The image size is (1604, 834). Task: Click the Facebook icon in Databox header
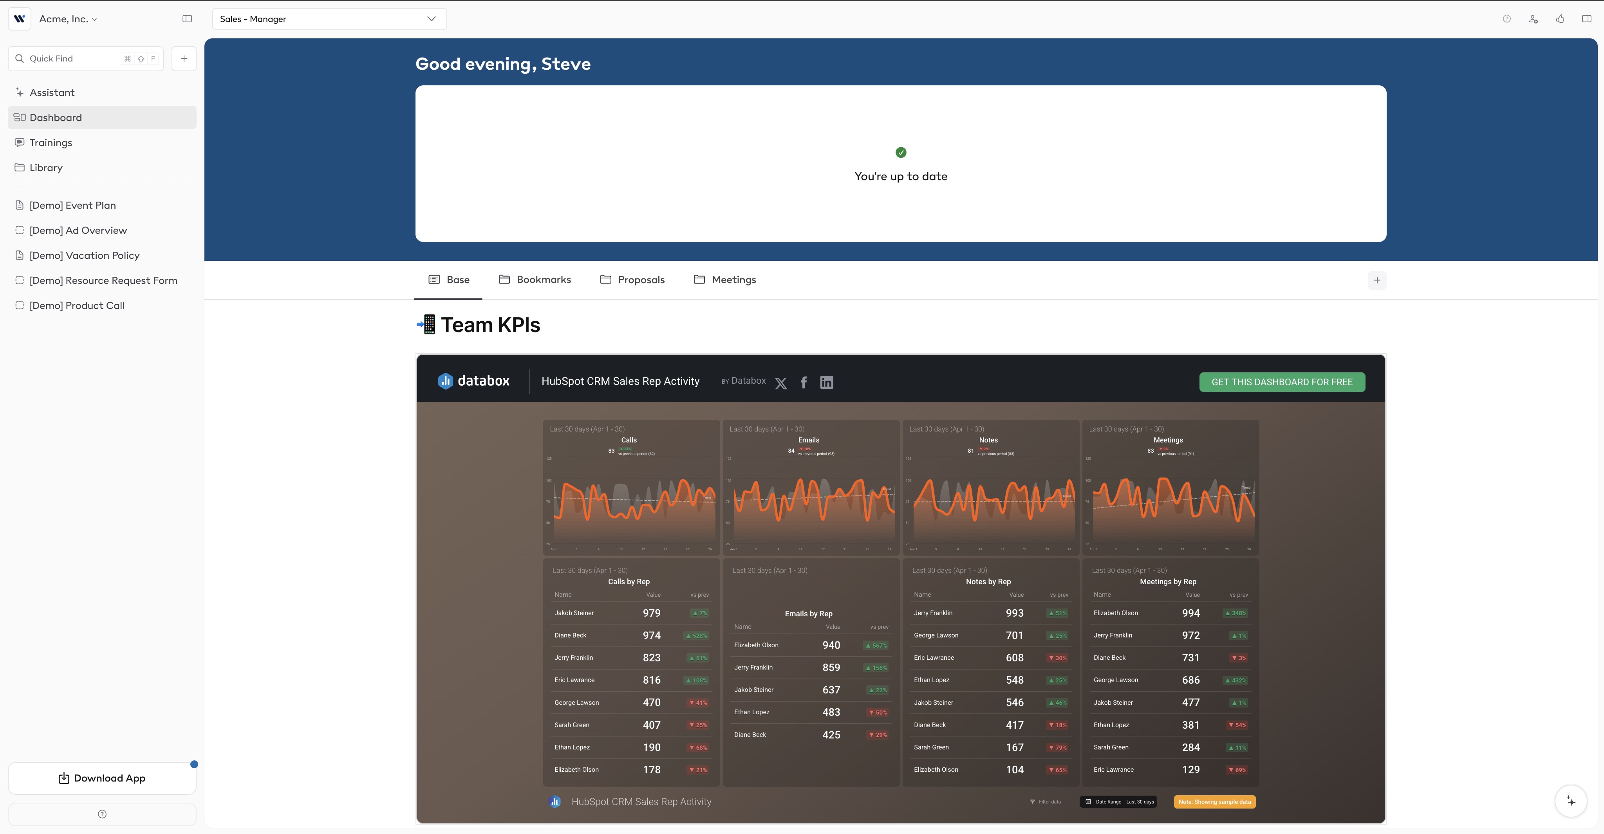803,382
